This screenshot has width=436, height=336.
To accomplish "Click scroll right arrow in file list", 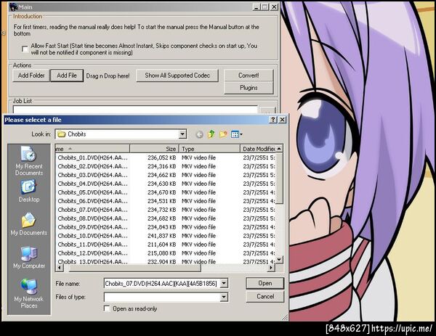I will click(x=271, y=268).
